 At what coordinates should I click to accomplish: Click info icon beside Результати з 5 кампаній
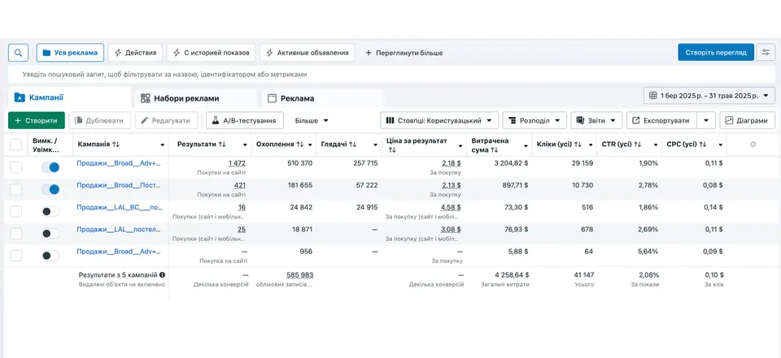[163, 274]
